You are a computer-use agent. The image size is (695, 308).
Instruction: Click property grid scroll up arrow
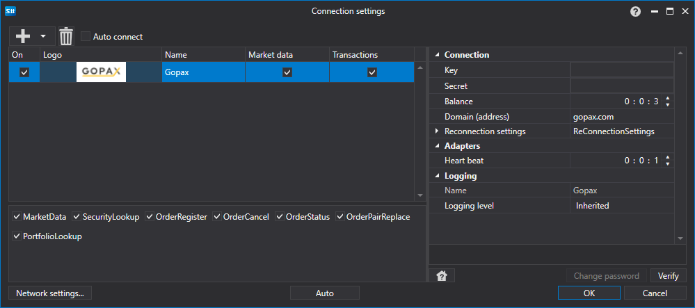pyautogui.click(x=680, y=54)
